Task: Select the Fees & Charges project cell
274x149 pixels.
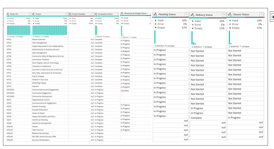Action: pyautogui.click(x=50, y=76)
